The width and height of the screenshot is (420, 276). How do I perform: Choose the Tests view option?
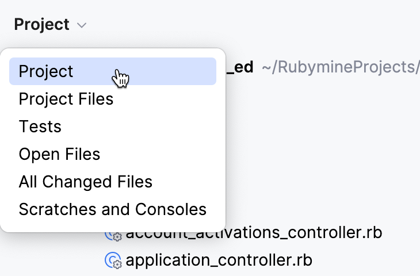40,126
